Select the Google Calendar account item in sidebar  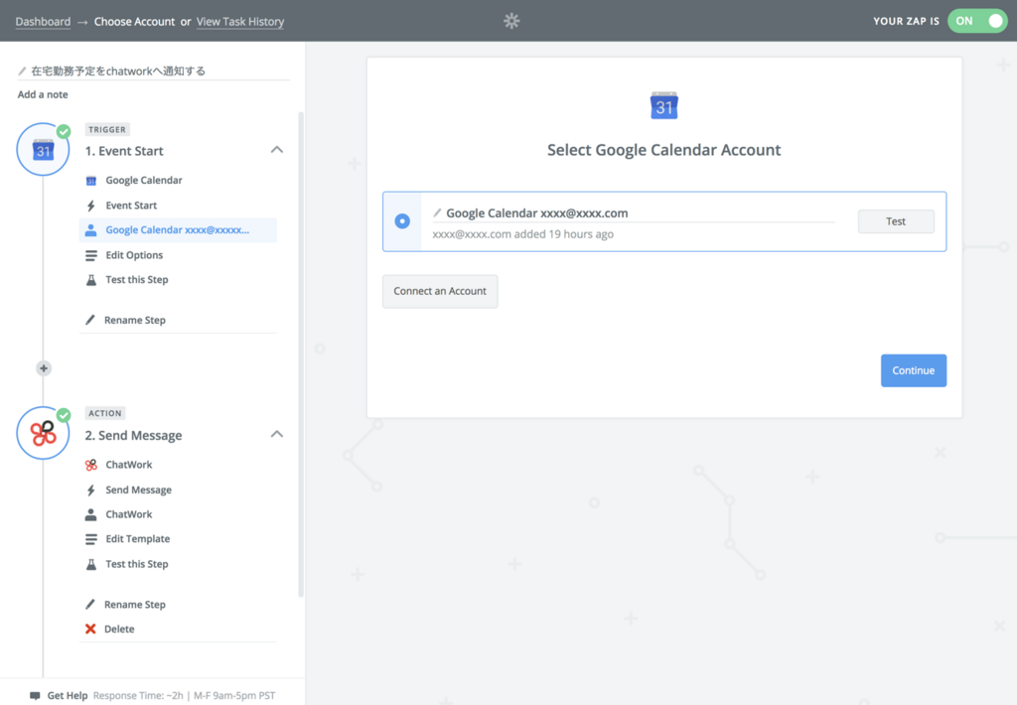coord(178,230)
